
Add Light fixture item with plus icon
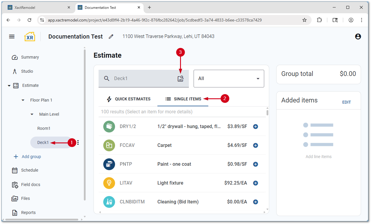point(255,183)
